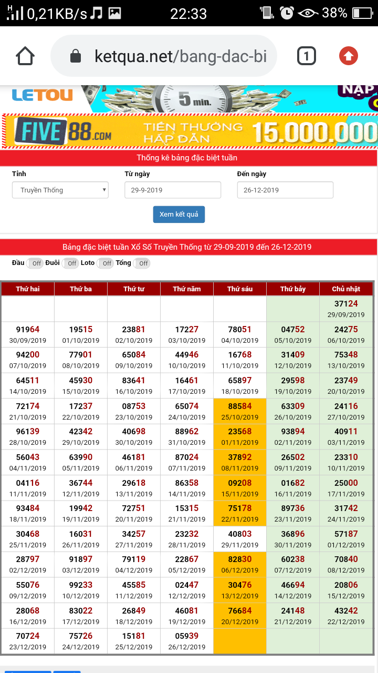
Task: Tap the red update arrow icon
Action: pos(349,56)
